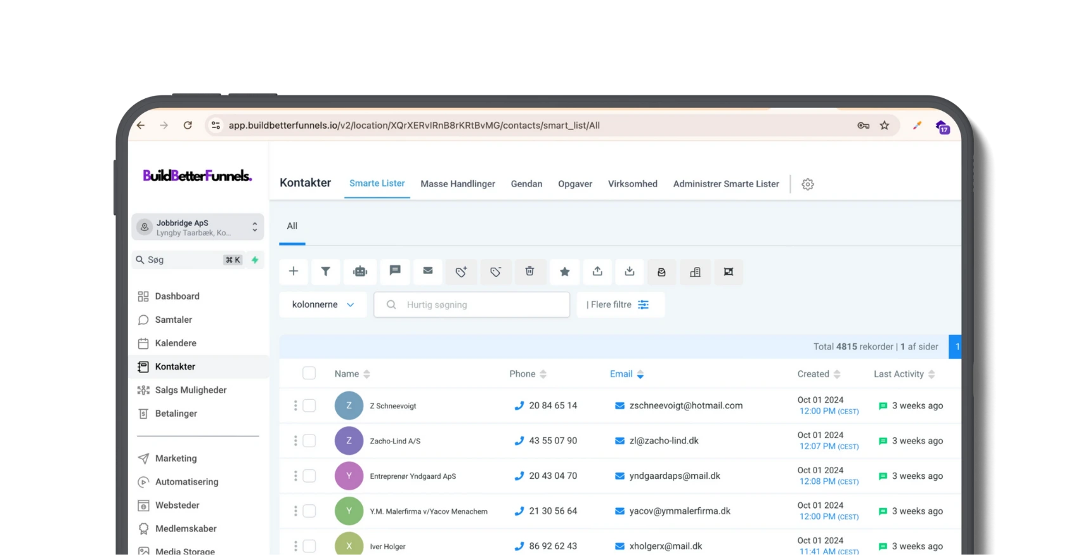Viewport: 1090px width, 555px height.
Task: Check the box for Z Schneevoigt
Action: (309, 405)
